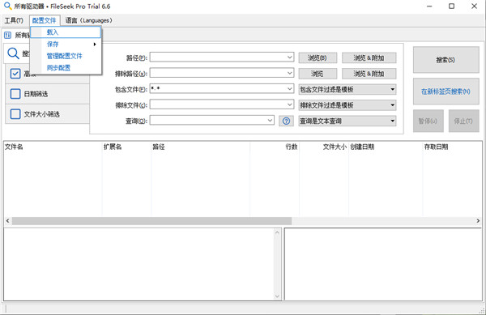Toggle the 高级 checkbox
This screenshot has height=315, width=486.
15,74
